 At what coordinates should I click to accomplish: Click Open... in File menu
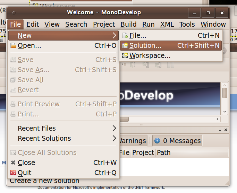coord(64,45)
